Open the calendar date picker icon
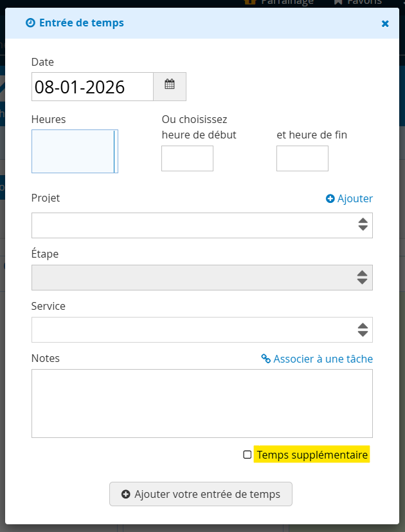 point(169,86)
